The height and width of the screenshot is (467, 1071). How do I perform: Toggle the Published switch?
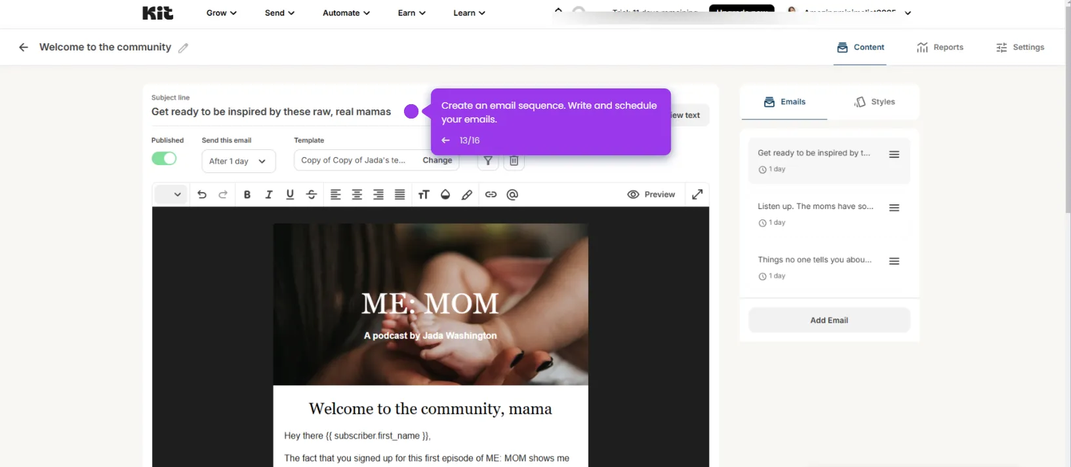[x=164, y=159]
